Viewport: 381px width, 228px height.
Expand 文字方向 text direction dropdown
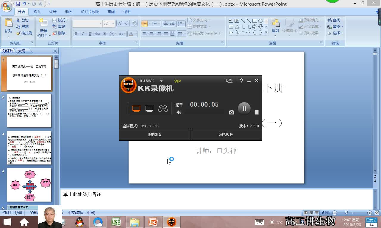tap(199, 20)
